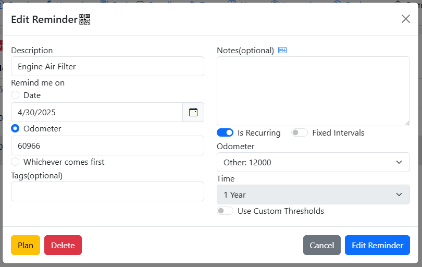
Task: Click the red Delete button
Action: pos(63,245)
